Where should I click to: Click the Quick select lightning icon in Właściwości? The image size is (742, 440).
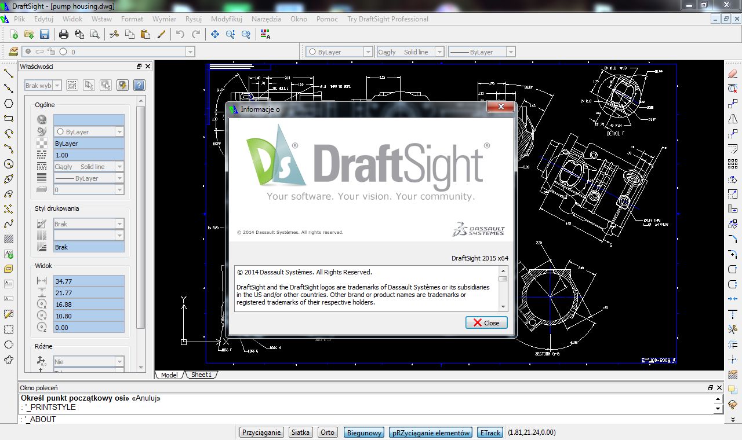click(122, 85)
